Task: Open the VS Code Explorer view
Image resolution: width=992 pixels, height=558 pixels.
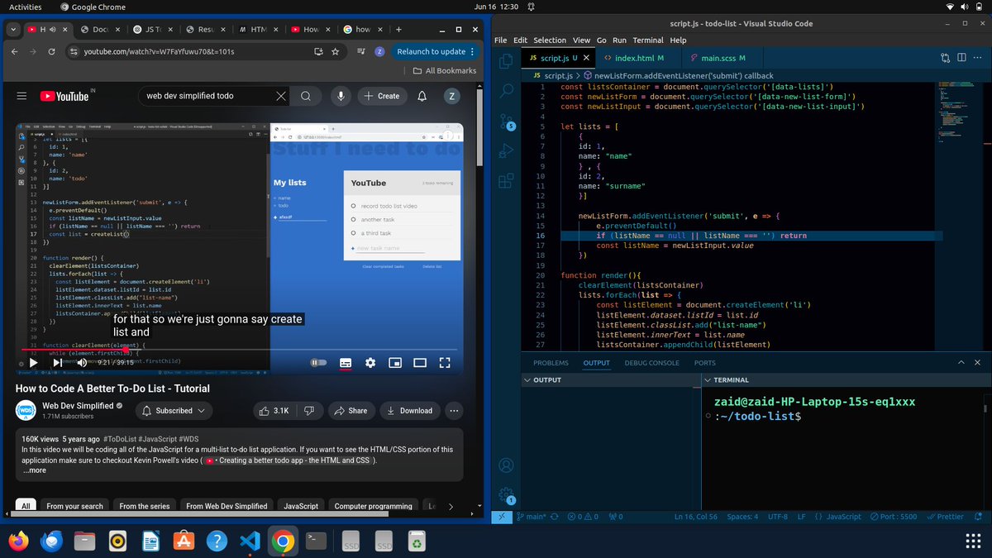Action: pos(507,61)
